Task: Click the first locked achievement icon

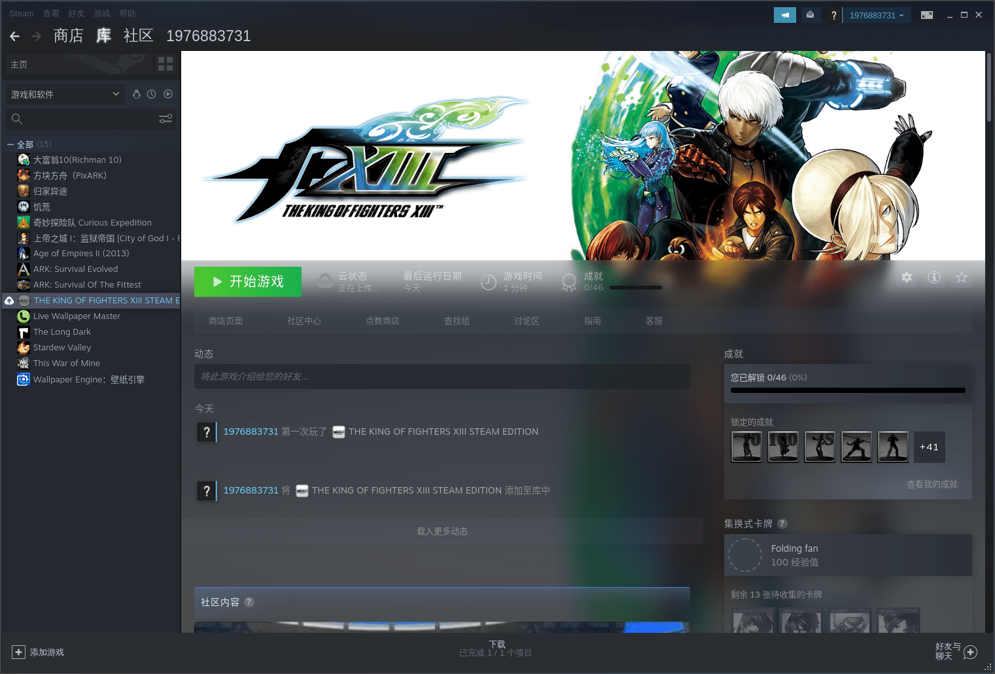Action: tap(746, 447)
